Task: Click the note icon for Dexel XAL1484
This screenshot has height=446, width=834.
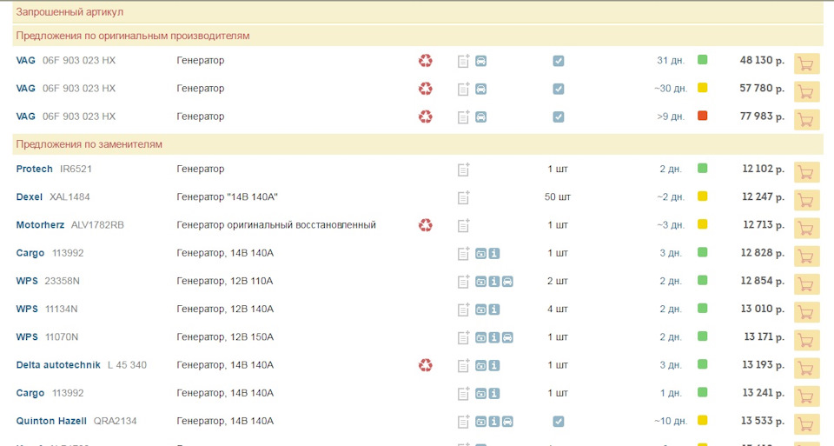Action: (x=463, y=197)
